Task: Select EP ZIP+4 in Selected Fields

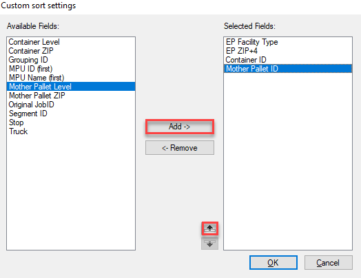Action: (x=242, y=51)
